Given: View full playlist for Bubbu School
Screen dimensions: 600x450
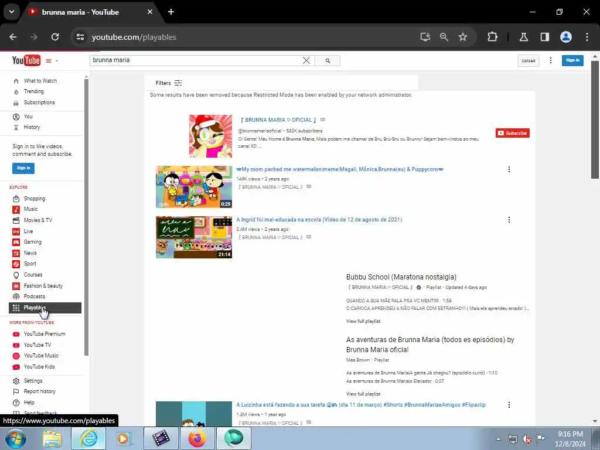Looking at the screenshot, I should pos(363,322).
